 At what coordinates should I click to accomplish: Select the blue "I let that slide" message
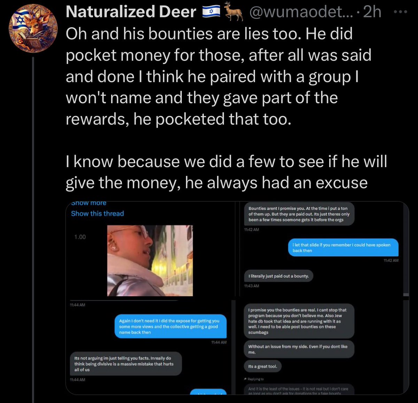point(343,247)
